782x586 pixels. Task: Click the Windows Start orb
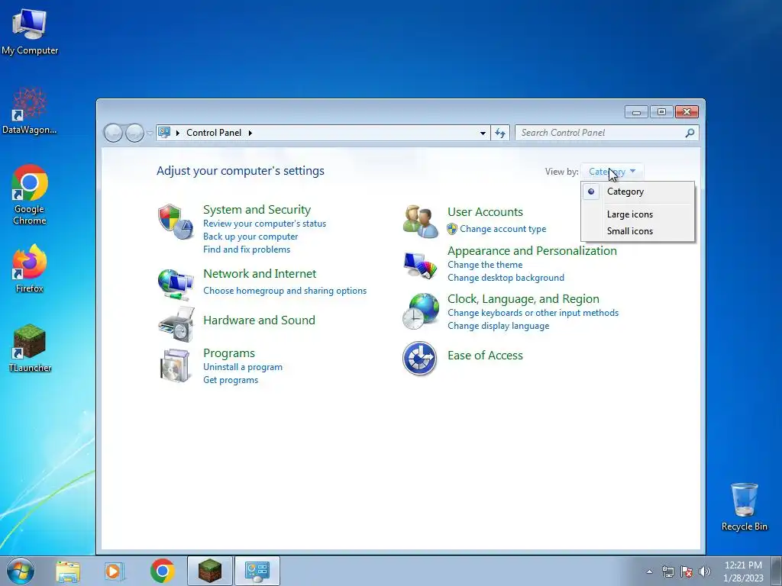[21, 571]
